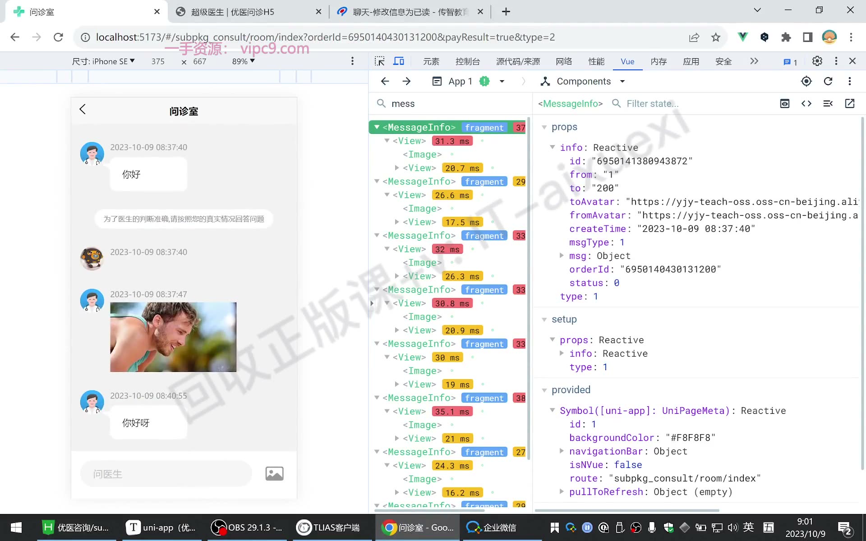
Task: Open device size iPhone SE dropdown
Action: coord(103,61)
